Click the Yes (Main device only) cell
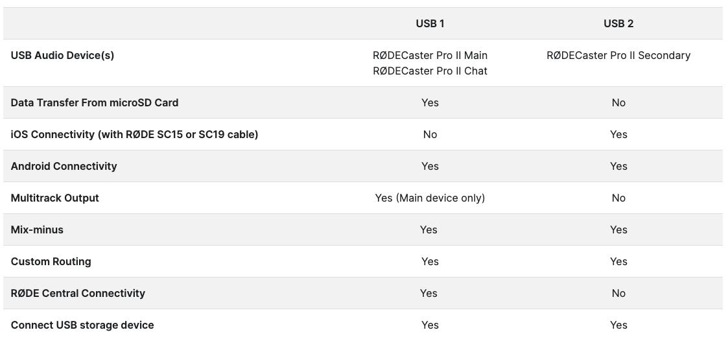 pos(430,198)
